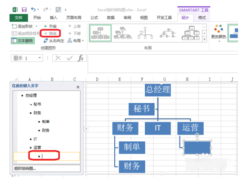Click the Excel application icon

click(x=15, y=10)
